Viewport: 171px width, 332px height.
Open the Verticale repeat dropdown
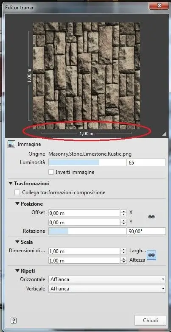click(x=107, y=289)
